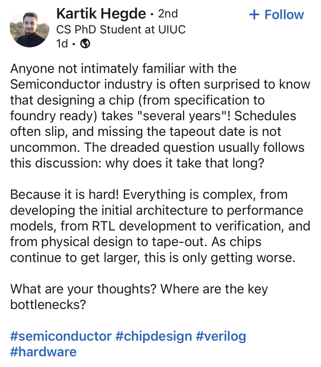Click the paragraph starting 'Anyone not intimately familiar'
Viewport: 321px width, 367px height.
[x=160, y=116]
